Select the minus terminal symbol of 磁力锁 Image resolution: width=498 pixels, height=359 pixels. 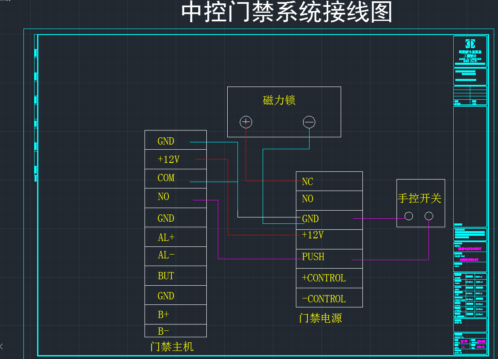tap(309, 122)
